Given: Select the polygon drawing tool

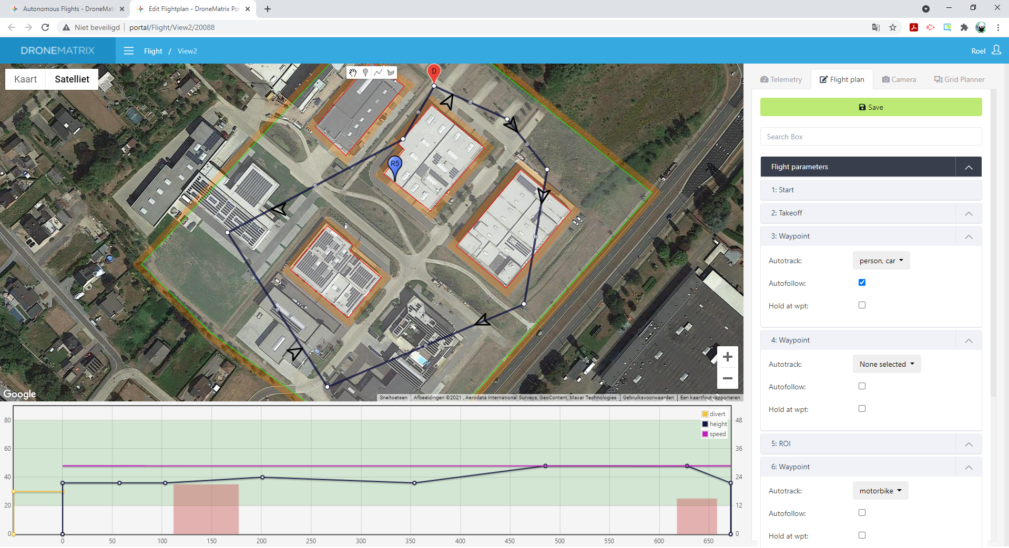Looking at the screenshot, I should click(x=391, y=73).
